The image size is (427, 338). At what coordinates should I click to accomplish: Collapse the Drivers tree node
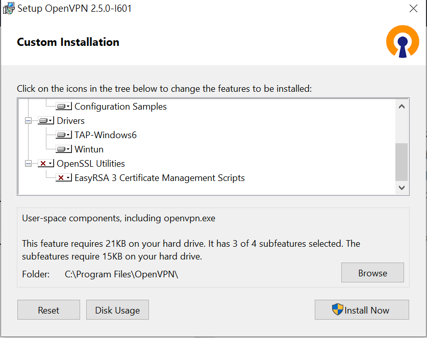click(x=28, y=121)
